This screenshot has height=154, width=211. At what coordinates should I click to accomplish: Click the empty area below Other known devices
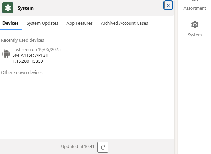86,106
